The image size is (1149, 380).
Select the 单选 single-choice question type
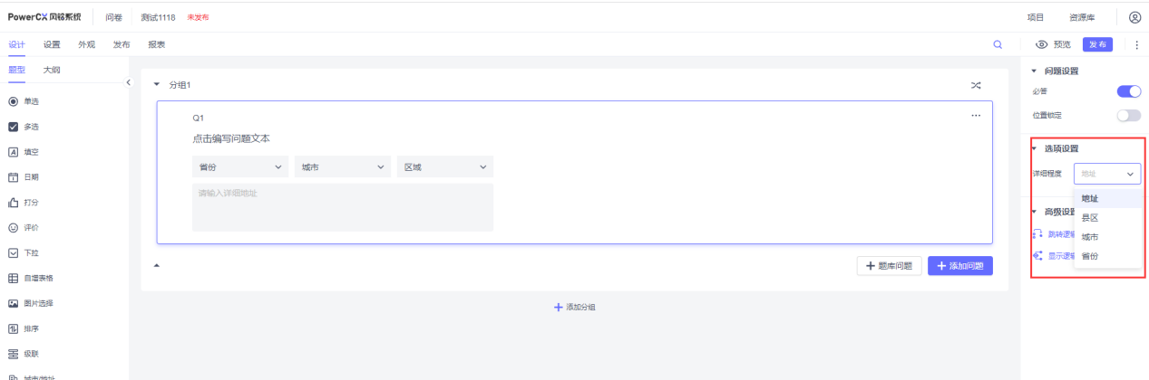[31, 101]
